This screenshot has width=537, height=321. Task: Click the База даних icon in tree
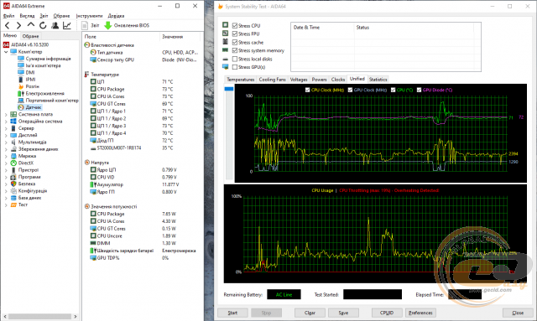tap(13, 198)
